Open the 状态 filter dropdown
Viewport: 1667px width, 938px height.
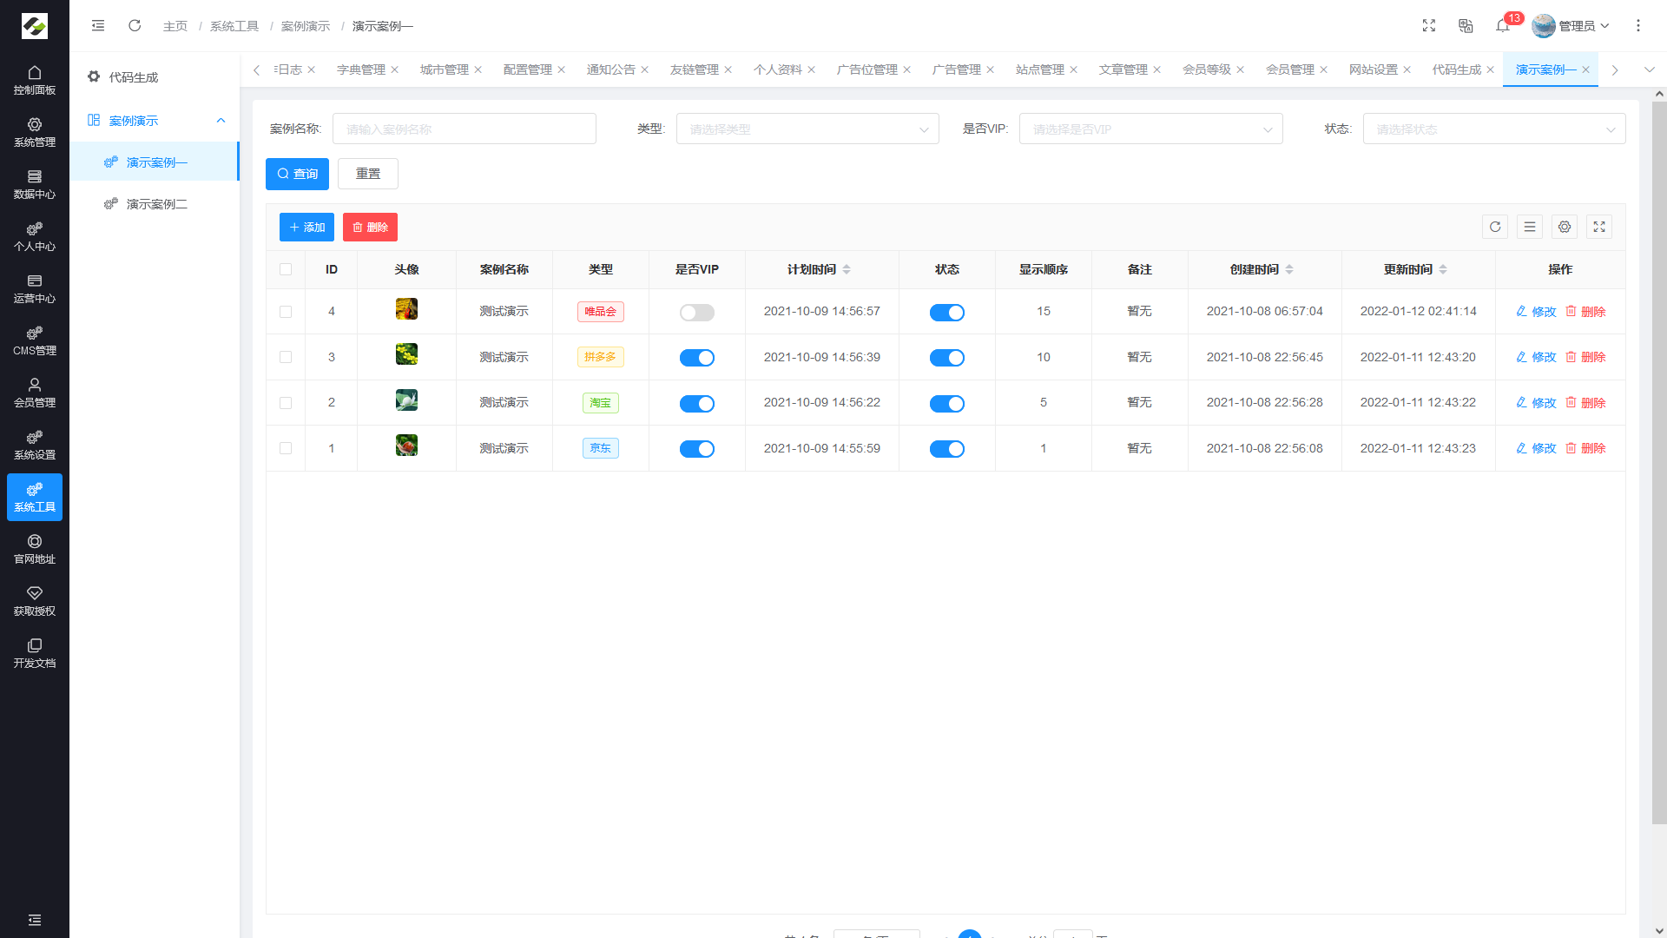point(1493,129)
